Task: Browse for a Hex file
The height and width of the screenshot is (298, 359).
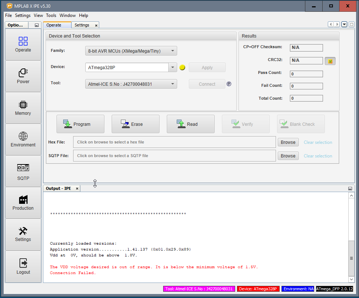Action: coord(288,142)
